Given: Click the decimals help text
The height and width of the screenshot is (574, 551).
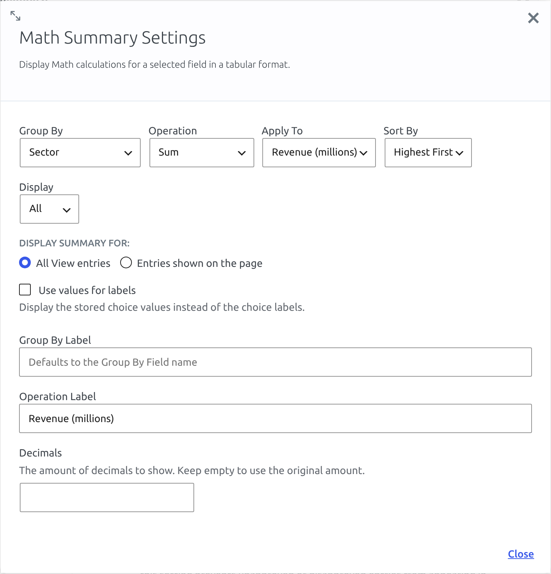Looking at the screenshot, I should pyautogui.click(x=192, y=470).
